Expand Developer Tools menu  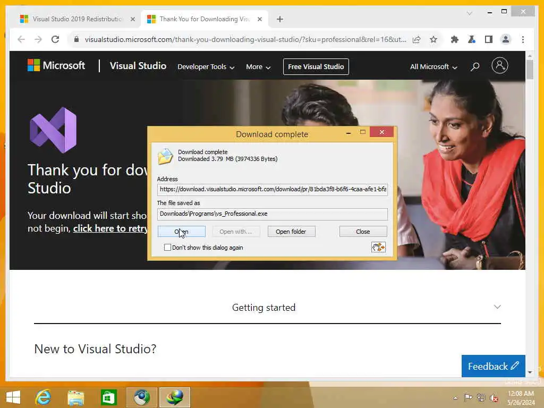pyautogui.click(x=206, y=66)
